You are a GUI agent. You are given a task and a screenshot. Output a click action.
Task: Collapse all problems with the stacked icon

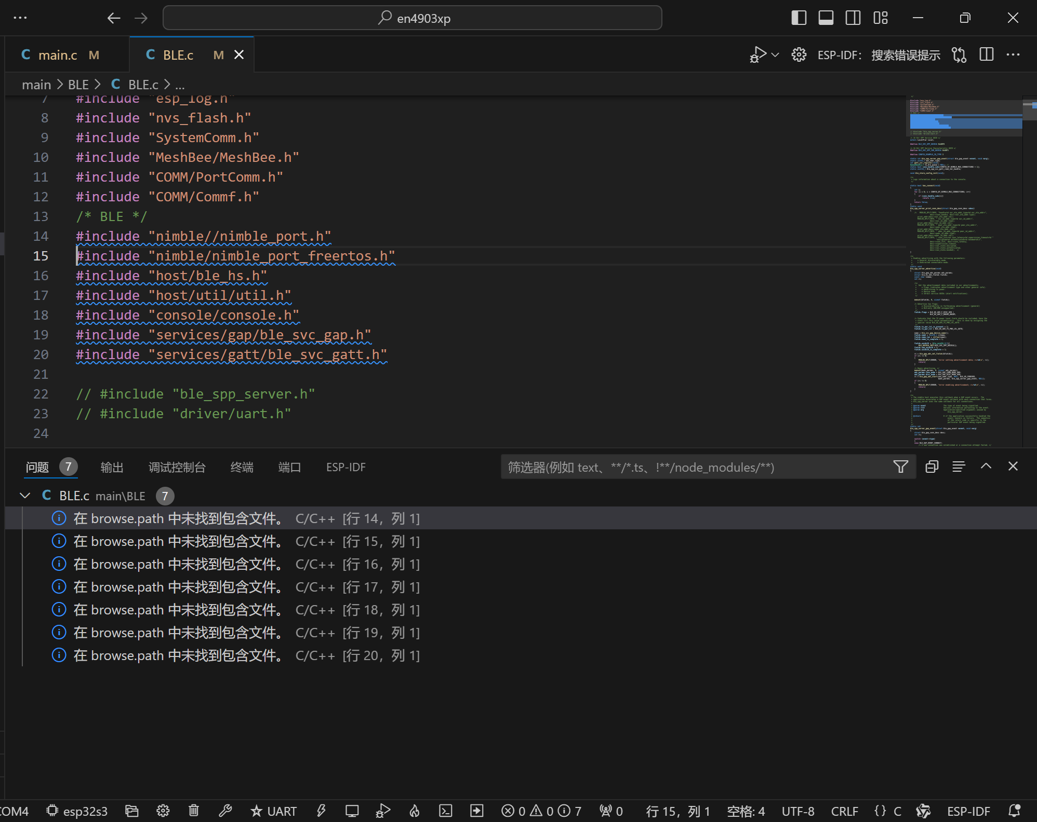point(932,467)
